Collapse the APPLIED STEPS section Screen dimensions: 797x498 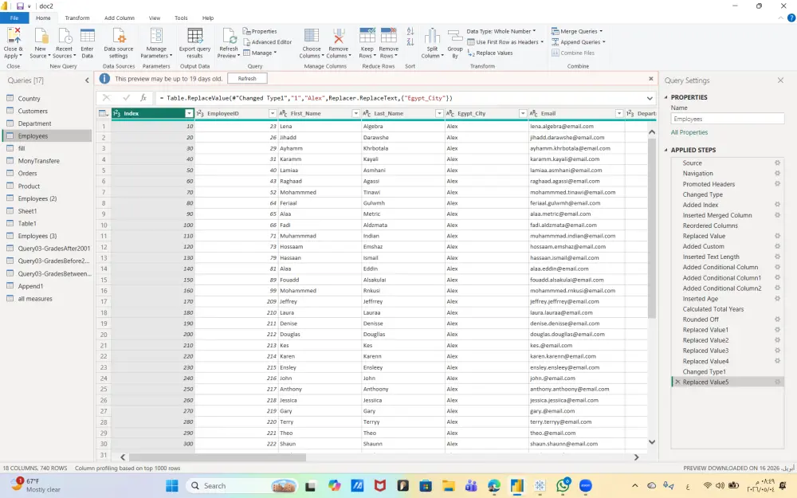pyautogui.click(x=666, y=150)
